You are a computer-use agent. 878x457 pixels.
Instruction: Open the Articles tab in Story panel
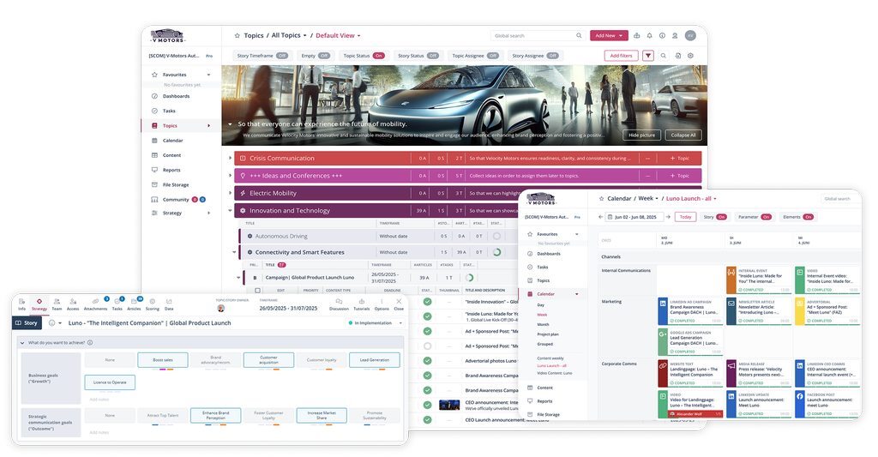tap(135, 304)
